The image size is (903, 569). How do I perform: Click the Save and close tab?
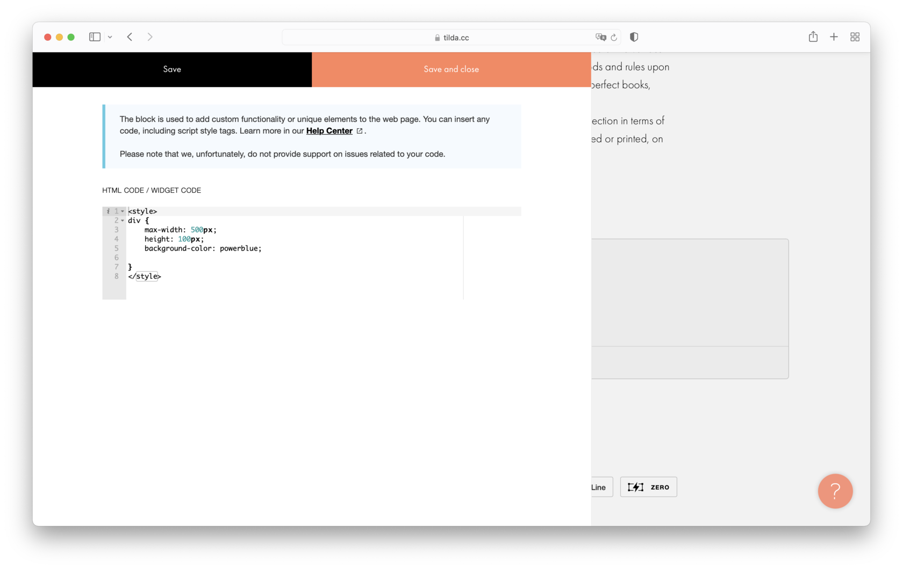pyautogui.click(x=451, y=69)
